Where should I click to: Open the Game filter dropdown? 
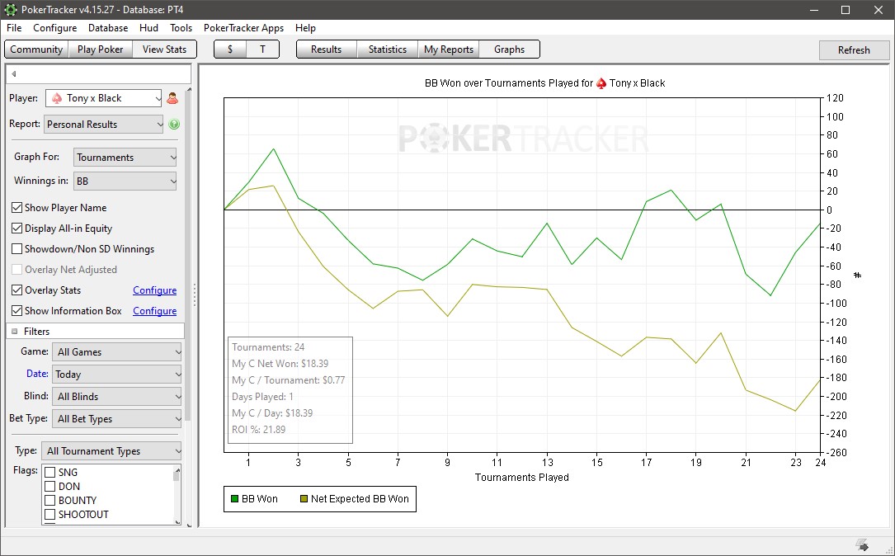(116, 352)
